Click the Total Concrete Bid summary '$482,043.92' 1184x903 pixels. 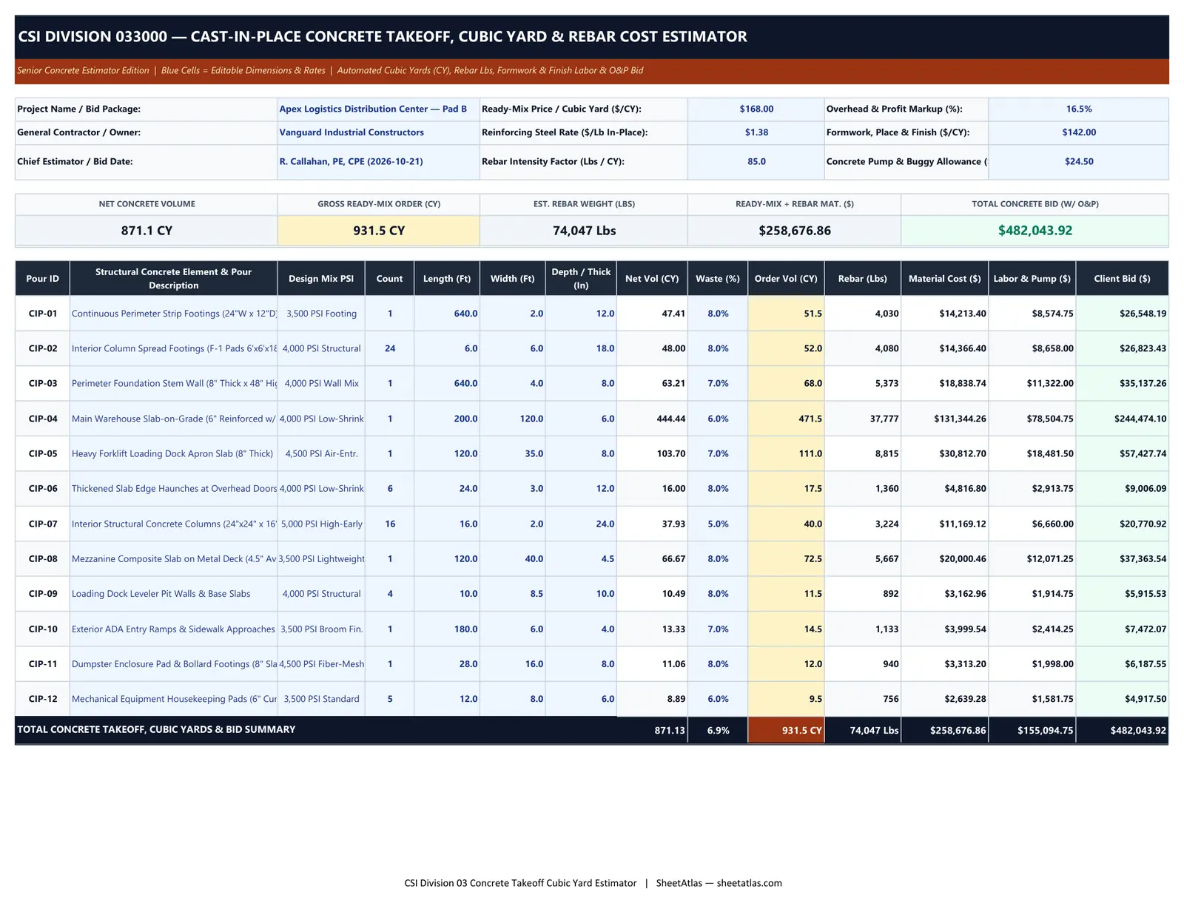point(1035,231)
